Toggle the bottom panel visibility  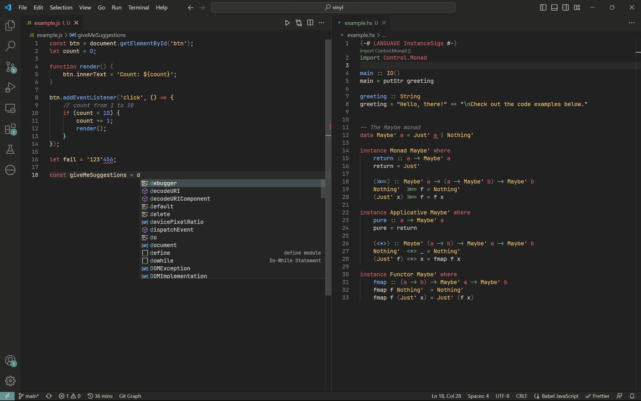click(554, 7)
